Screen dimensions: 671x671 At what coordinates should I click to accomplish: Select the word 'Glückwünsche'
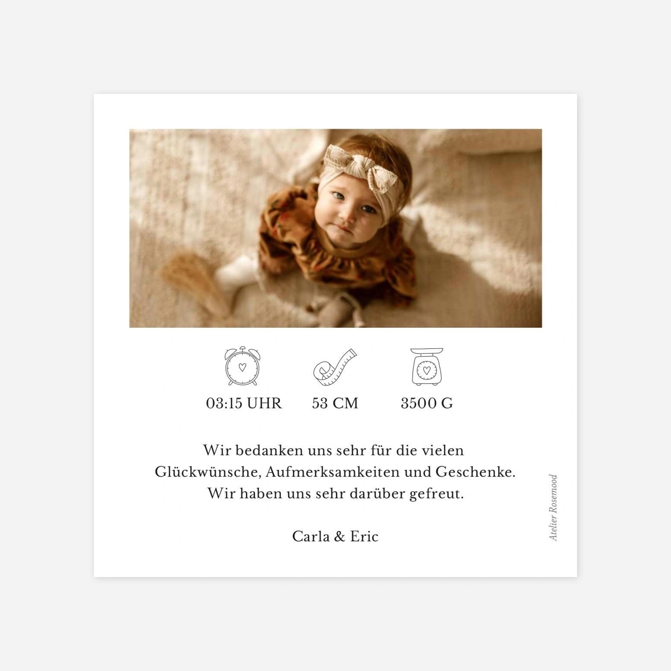[208, 472]
